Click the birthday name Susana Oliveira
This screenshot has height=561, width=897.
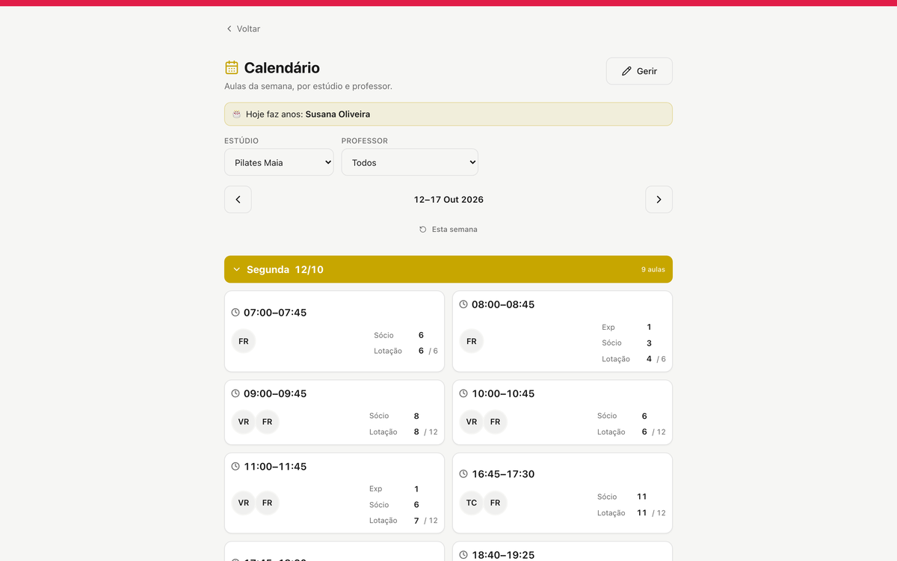(x=338, y=114)
